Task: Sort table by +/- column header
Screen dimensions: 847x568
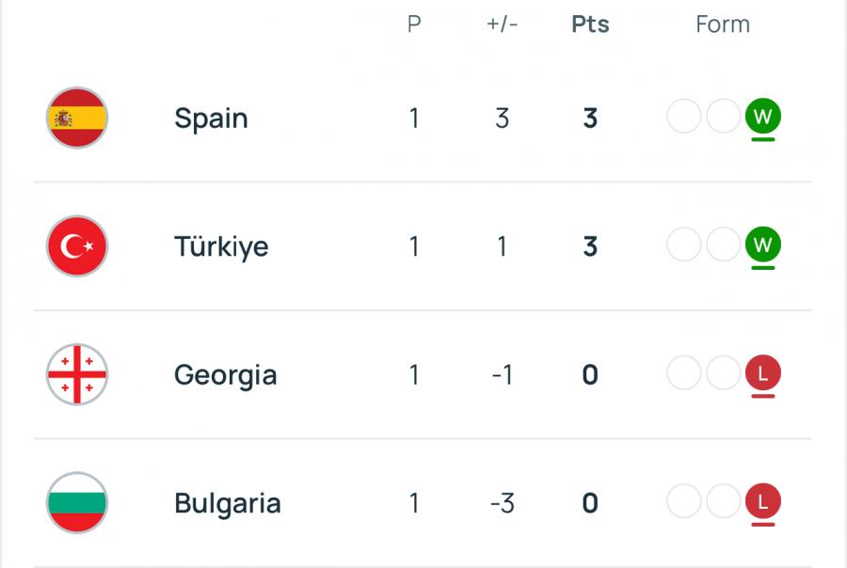Action: click(x=502, y=24)
